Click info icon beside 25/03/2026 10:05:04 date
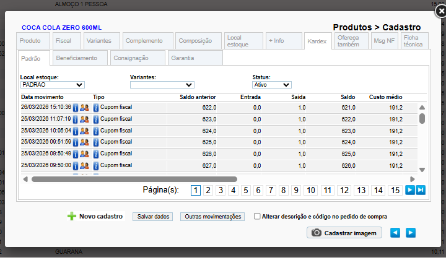446x260 pixels. (76, 131)
